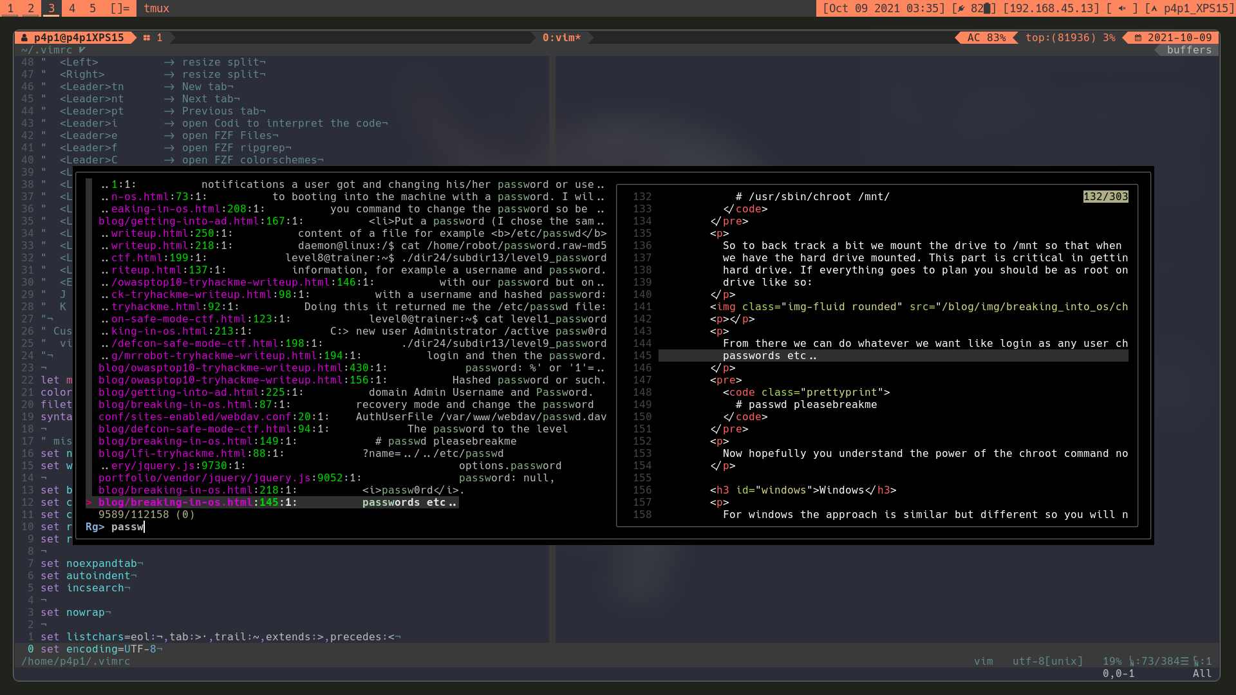The height and width of the screenshot is (695, 1236).
Task: Click the wifi icon beside p4p1_XPS15
Action: (x=1153, y=8)
